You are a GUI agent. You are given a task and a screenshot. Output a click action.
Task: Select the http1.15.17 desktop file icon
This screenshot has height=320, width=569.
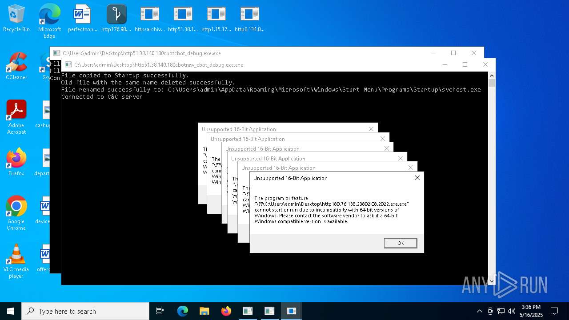click(x=216, y=19)
